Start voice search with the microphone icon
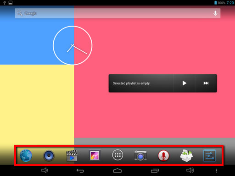Screen dimensions: 235x176 [215, 13]
